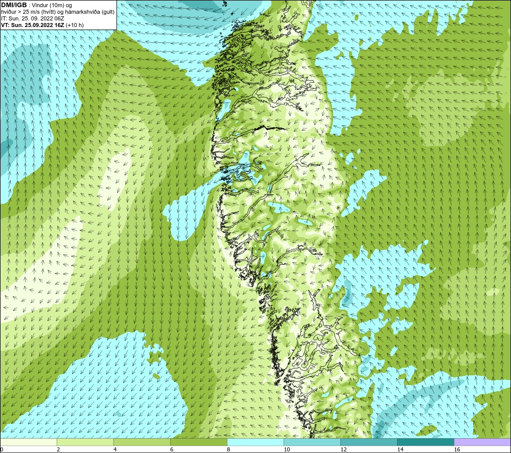Click the scale label '10'
Viewport: 511px width, 453px height.
point(287,449)
